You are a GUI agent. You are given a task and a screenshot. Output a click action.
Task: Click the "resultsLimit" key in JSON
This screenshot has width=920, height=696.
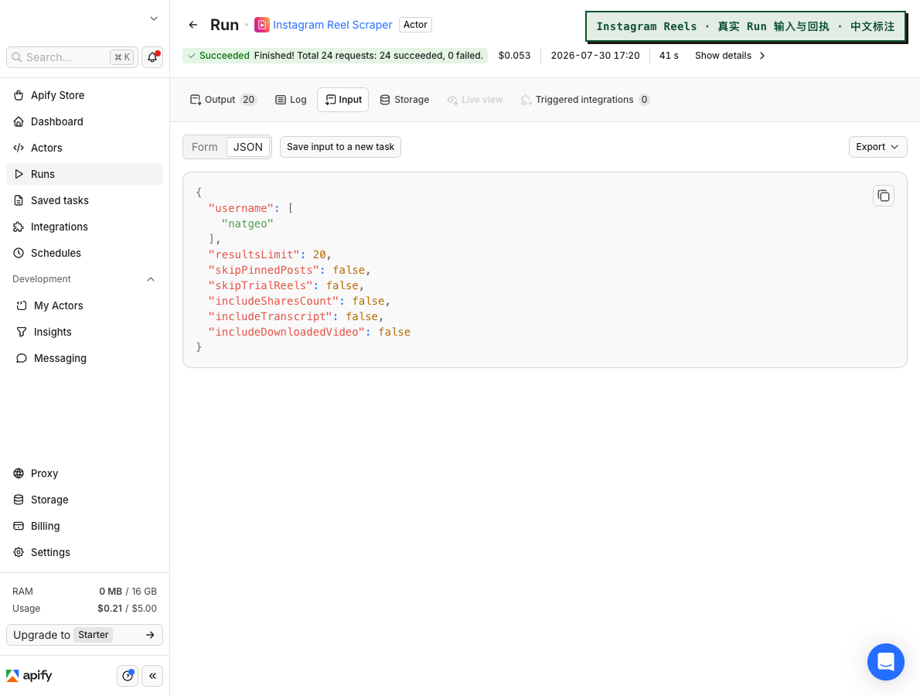(254, 254)
